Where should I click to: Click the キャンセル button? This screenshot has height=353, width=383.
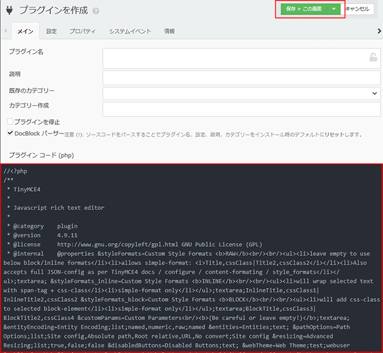click(358, 9)
